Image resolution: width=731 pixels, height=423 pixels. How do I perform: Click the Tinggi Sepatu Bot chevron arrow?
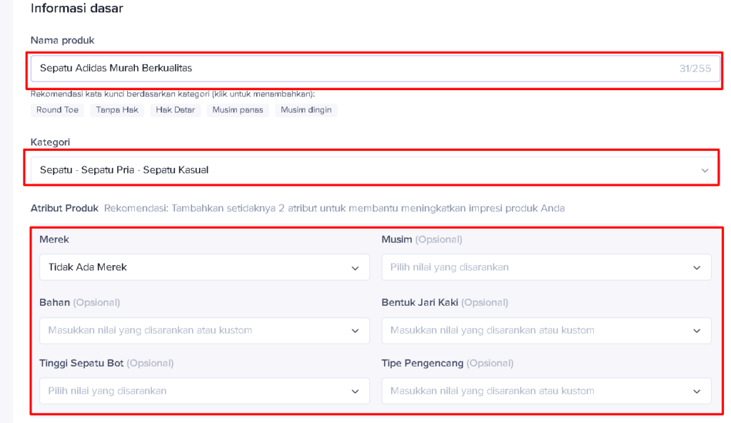(356, 392)
